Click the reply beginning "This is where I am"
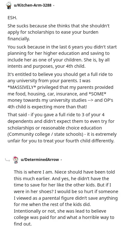Image resolution: width=126 pixels, height=235 pixels. 66,198
